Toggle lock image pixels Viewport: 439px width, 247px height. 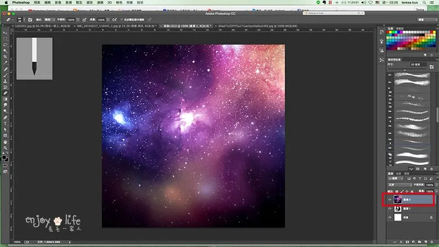[x=402, y=191]
